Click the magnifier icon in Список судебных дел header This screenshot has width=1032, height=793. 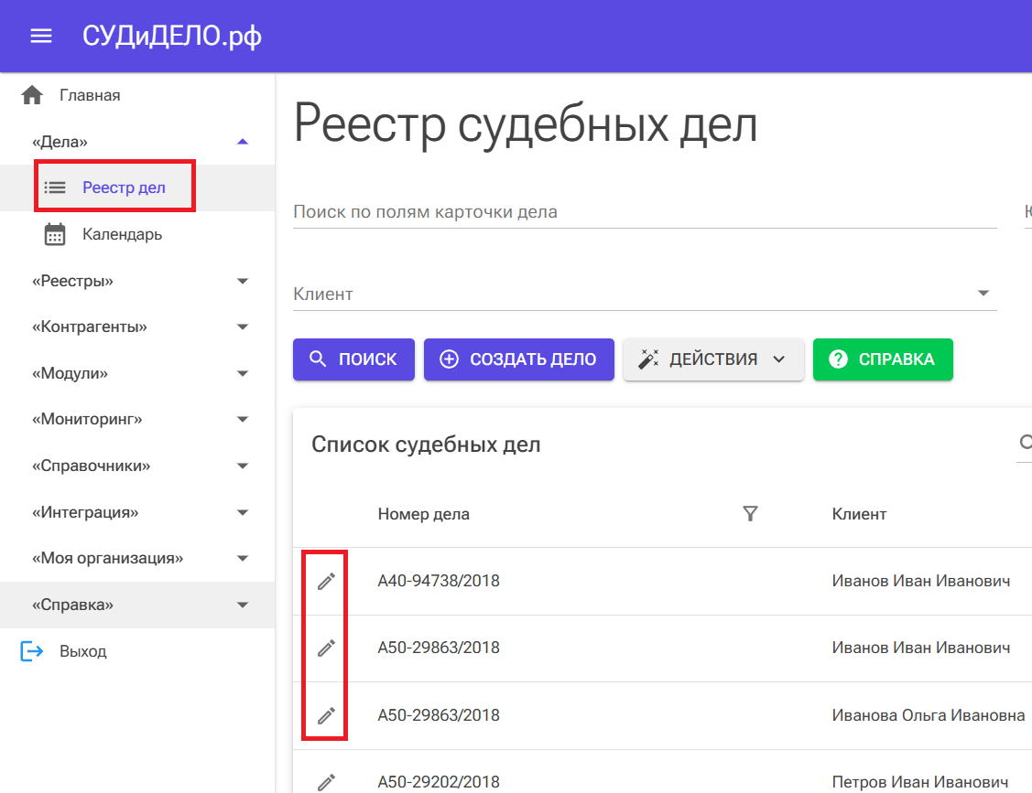point(1027,442)
